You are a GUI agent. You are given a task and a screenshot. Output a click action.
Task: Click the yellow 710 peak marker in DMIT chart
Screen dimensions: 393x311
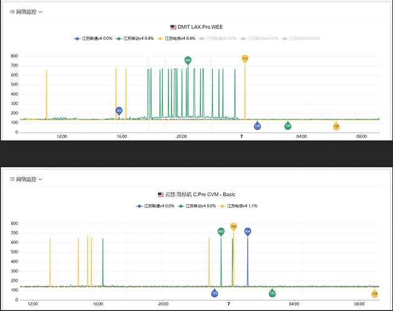point(245,59)
